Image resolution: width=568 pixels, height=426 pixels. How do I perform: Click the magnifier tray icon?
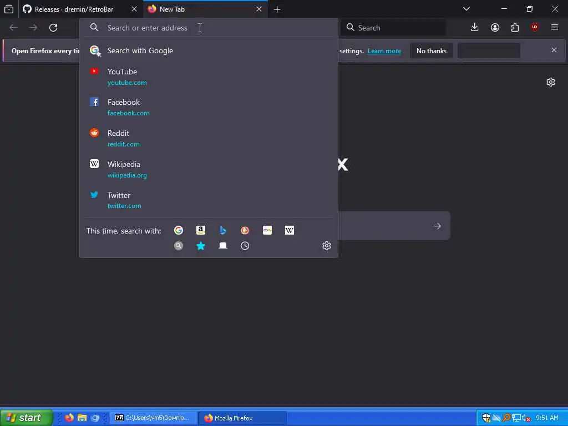[506, 418]
